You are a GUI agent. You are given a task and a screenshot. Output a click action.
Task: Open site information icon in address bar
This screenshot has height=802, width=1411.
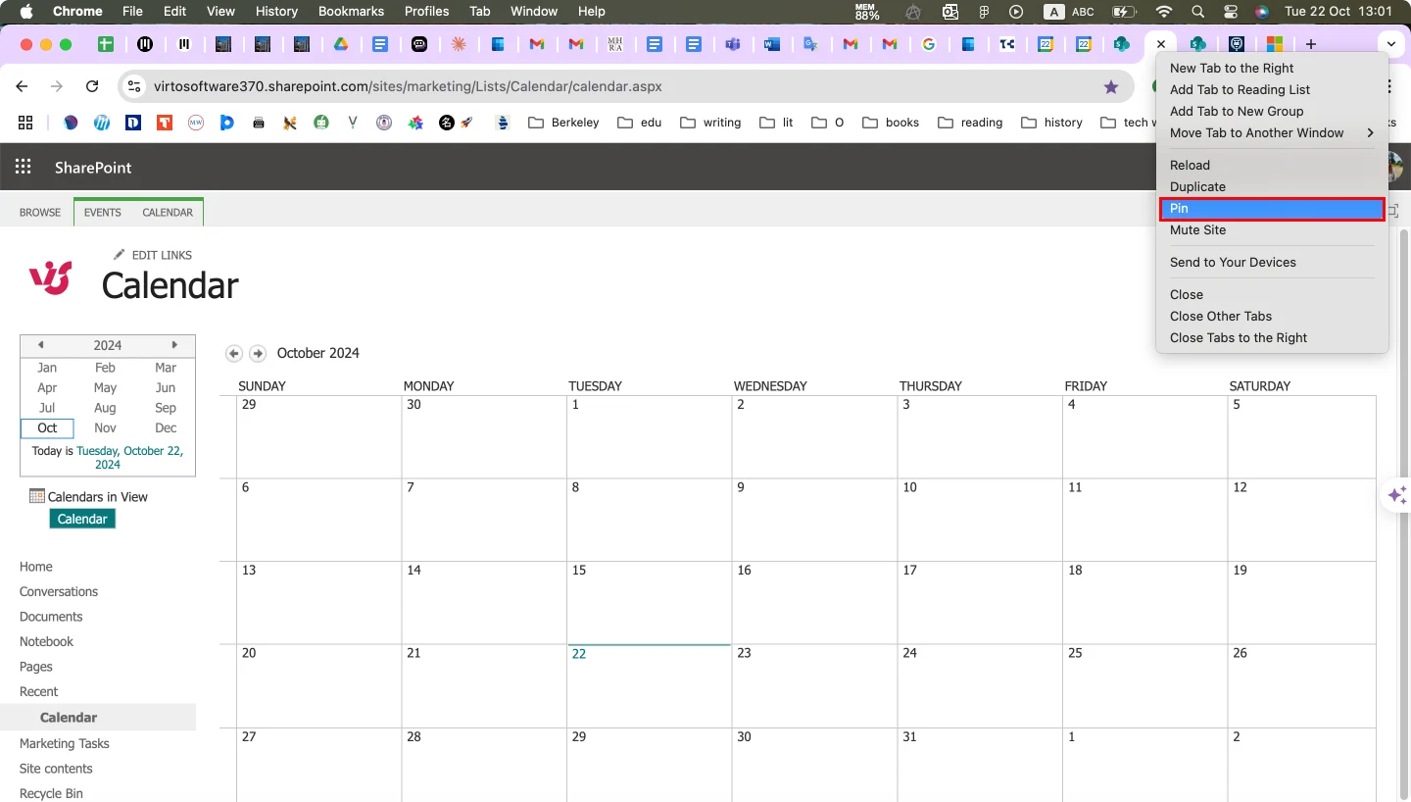coord(135,86)
